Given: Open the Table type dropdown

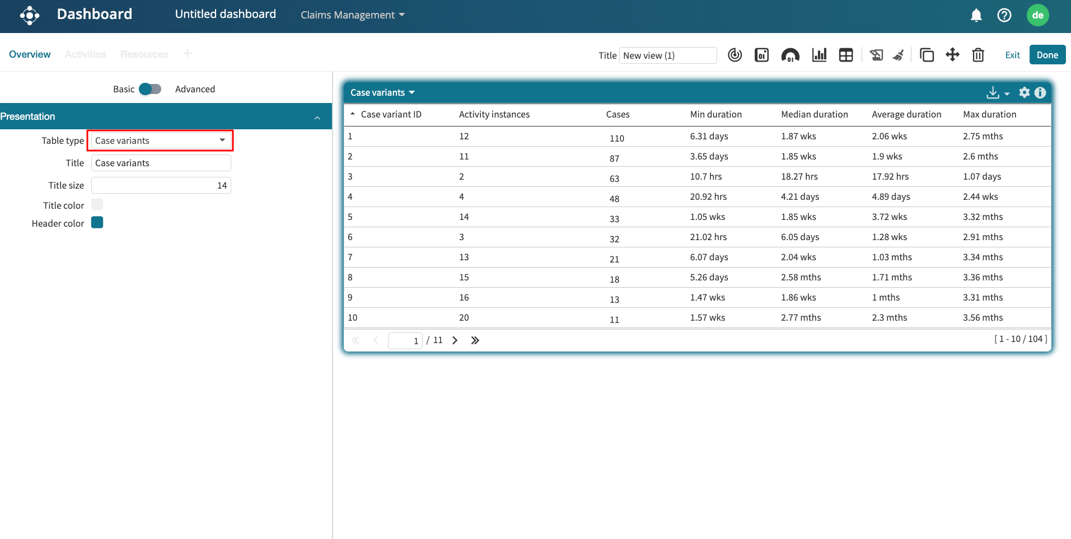Looking at the screenshot, I should (x=161, y=140).
